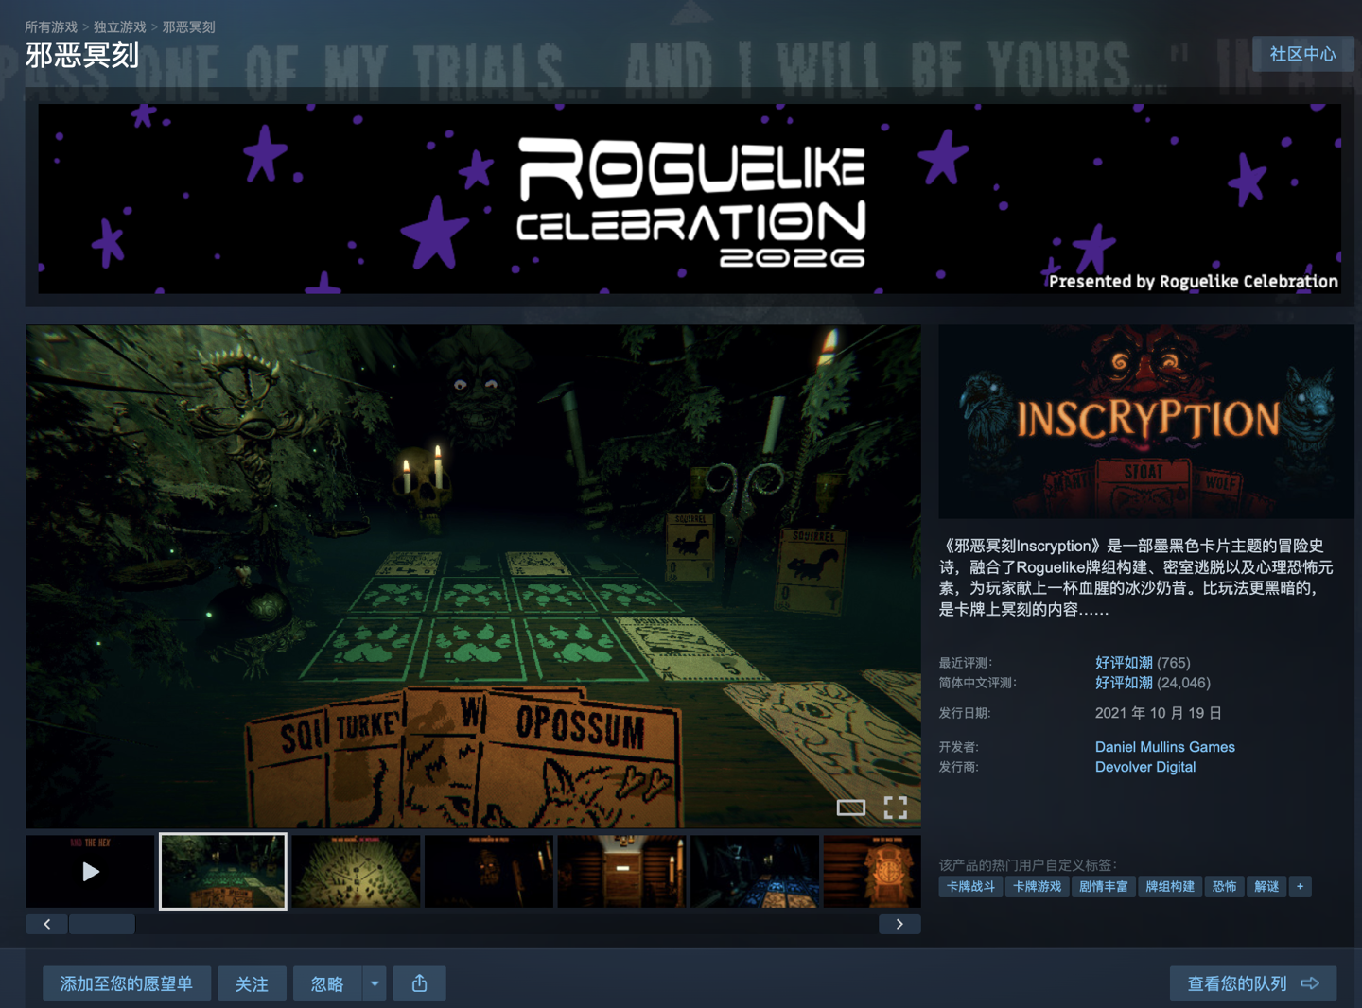Select the dark figure with candle screenshot thumbnail
1362x1008 pixels.
[489, 871]
